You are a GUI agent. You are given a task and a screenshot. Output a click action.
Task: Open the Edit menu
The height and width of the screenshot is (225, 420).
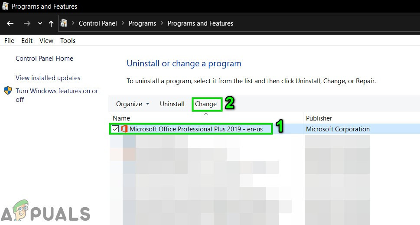click(x=27, y=41)
